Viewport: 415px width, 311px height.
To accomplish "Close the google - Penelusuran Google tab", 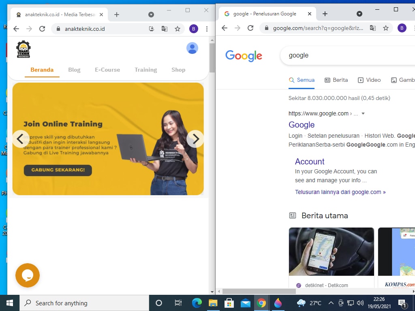I will (309, 14).
